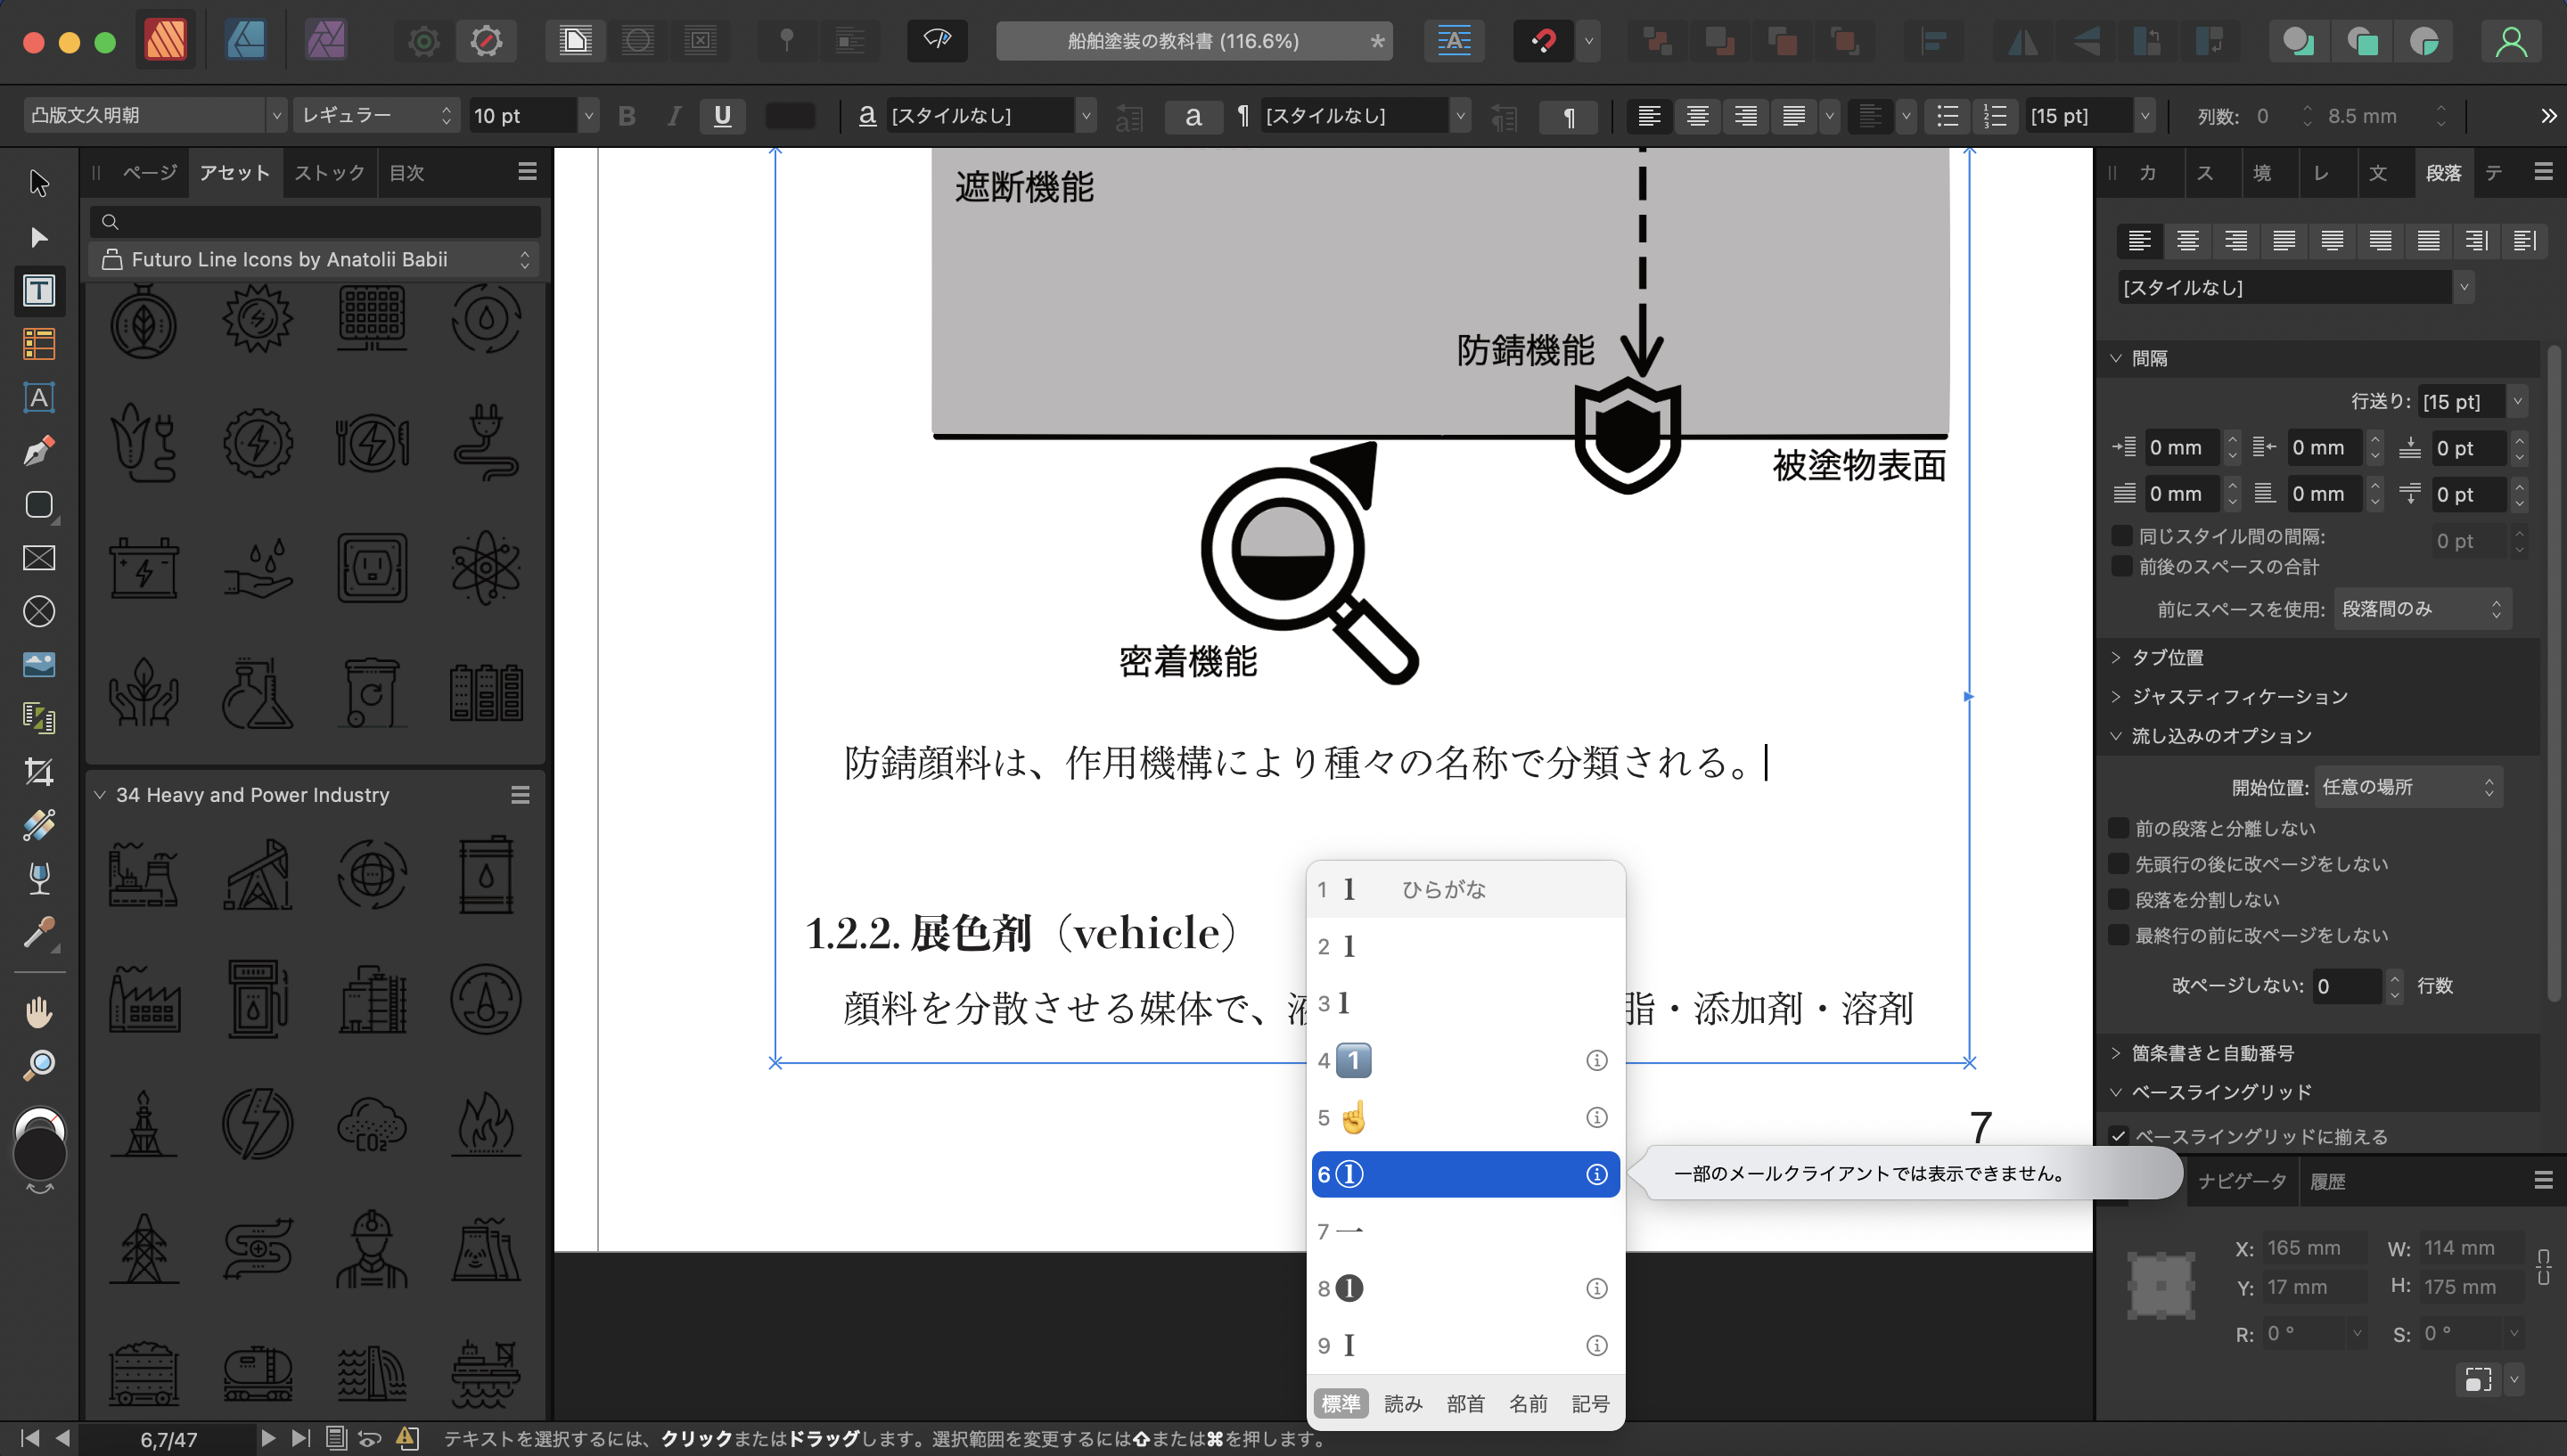Screen dimensions: 2567x1456
Task: Uncheck ベースライングリッドに揃える checkbox
Action: coord(2118,1136)
